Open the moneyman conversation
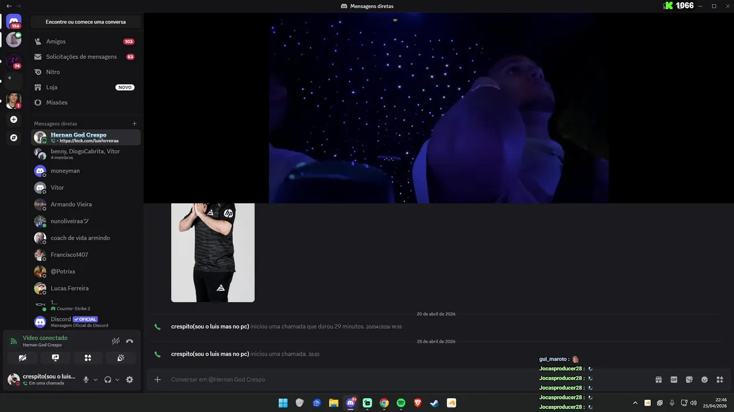This screenshot has height=412, width=734. [85, 171]
